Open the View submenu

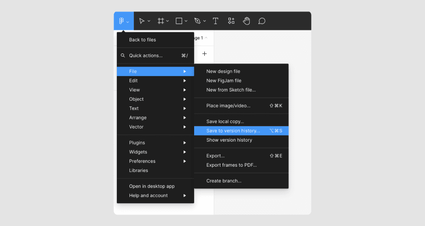[x=156, y=90]
